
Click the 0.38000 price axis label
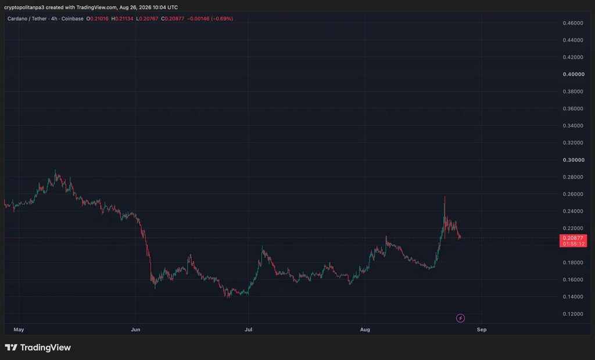coord(573,92)
